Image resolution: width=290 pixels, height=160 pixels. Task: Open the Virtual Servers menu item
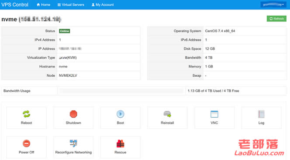[x=71, y=5]
